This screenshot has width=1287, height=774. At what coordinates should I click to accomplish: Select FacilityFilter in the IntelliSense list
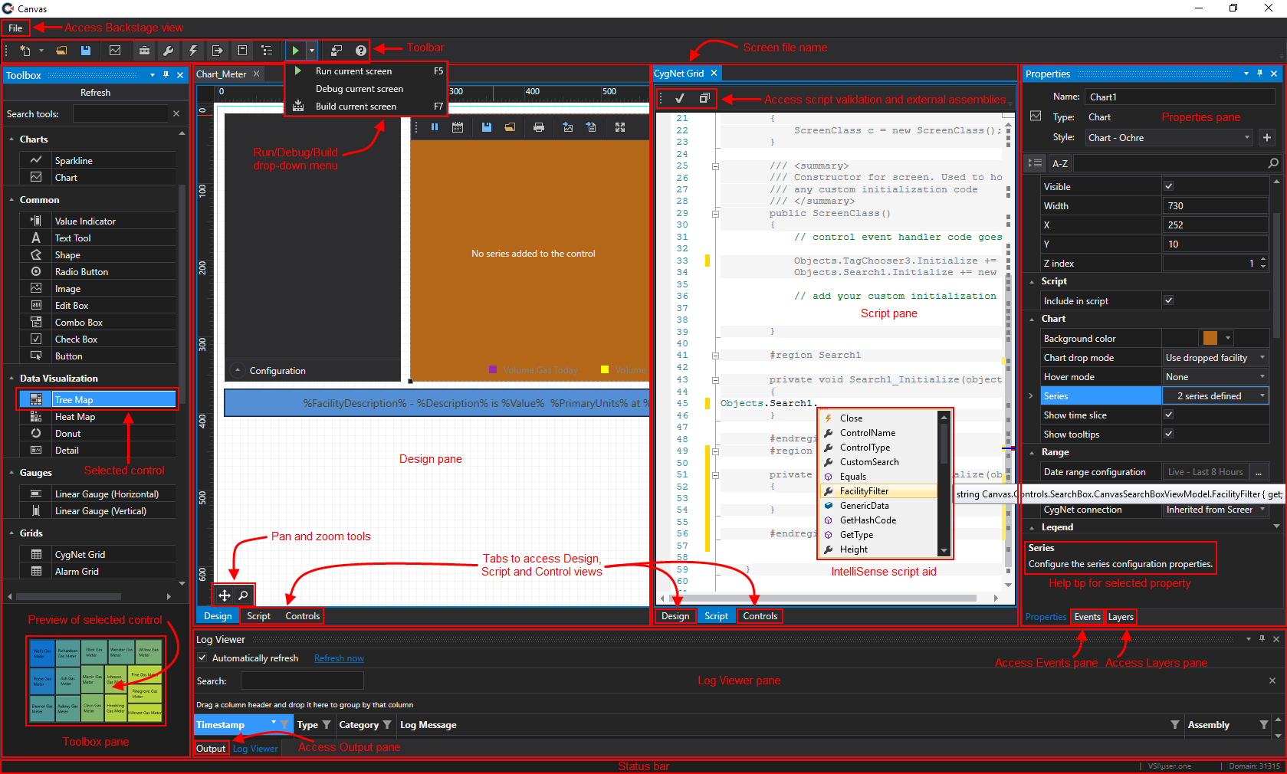coord(878,491)
